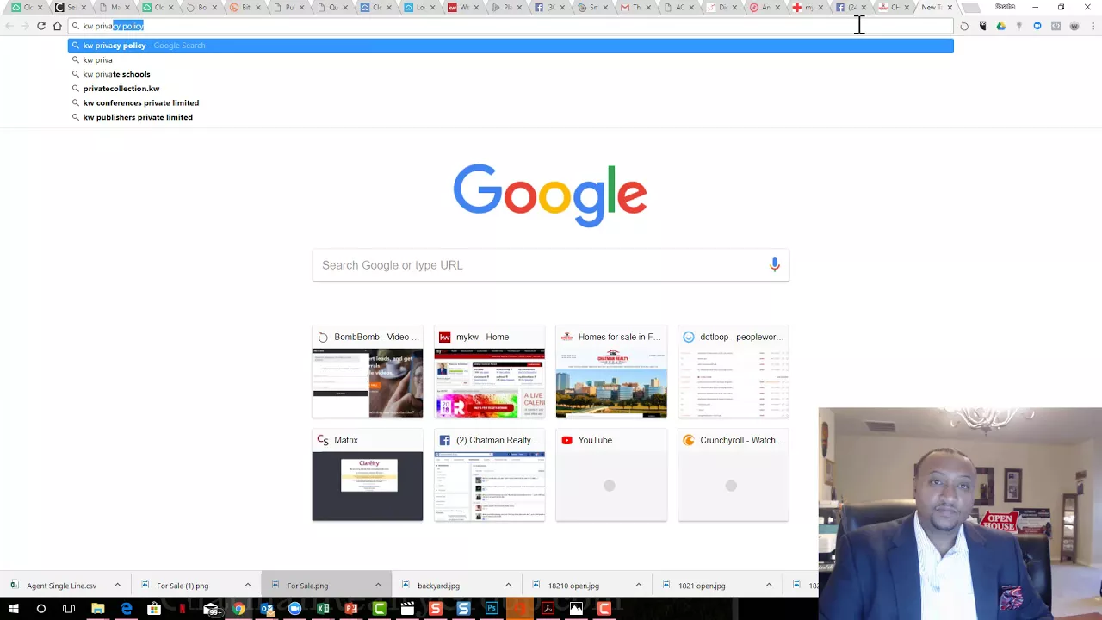Image resolution: width=1102 pixels, height=620 pixels.
Task: Expand options for backyard.jpg download
Action: coord(508,586)
